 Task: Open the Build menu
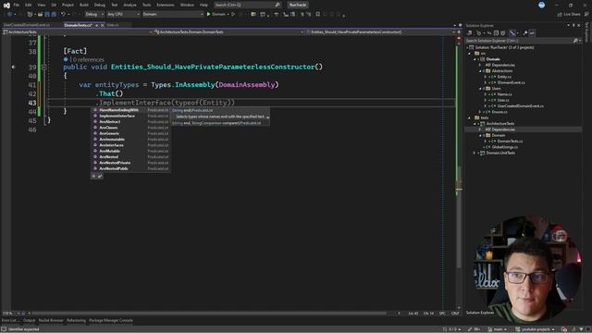(x=84, y=5)
